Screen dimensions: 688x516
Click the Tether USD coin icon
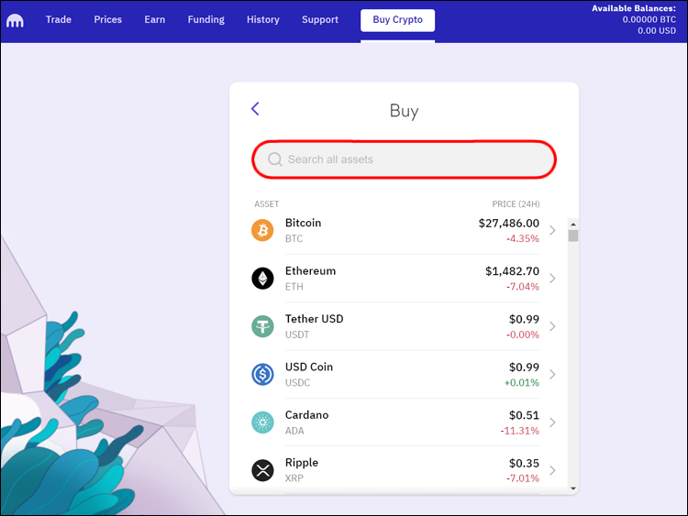pyautogui.click(x=262, y=326)
